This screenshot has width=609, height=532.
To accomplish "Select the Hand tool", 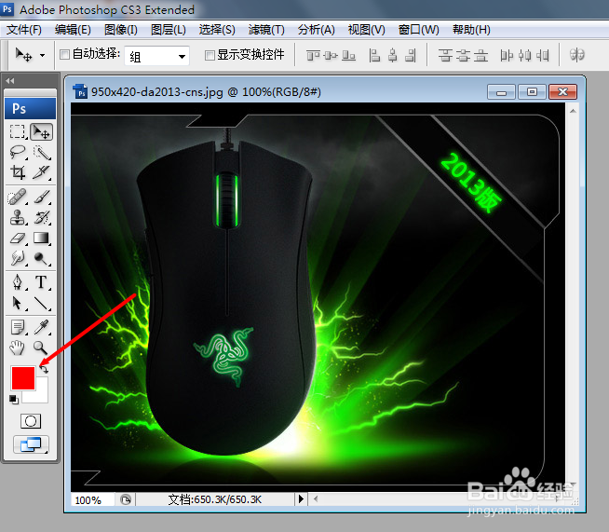I will tap(17, 347).
